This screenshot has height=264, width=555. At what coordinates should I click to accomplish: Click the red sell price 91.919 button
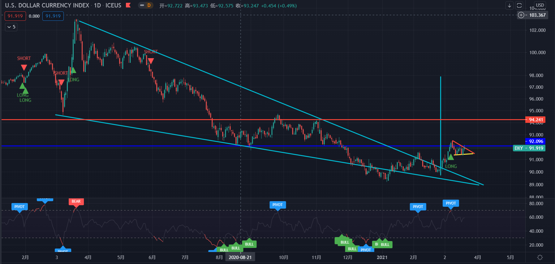(x=15, y=16)
